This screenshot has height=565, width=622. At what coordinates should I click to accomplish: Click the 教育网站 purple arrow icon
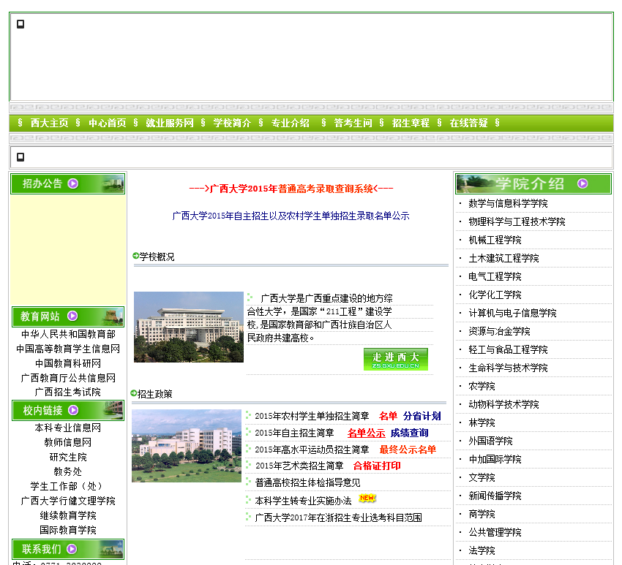72,316
